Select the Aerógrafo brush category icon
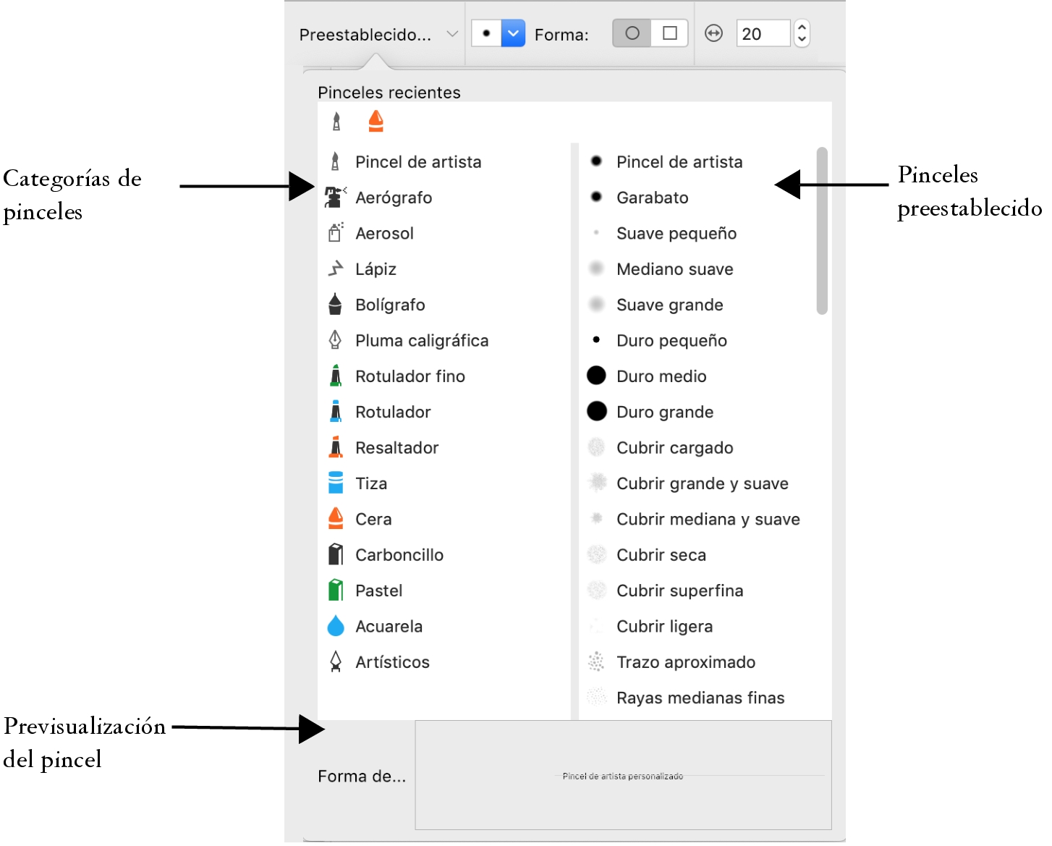Image resolution: width=1052 pixels, height=846 pixels. pos(335,198)
